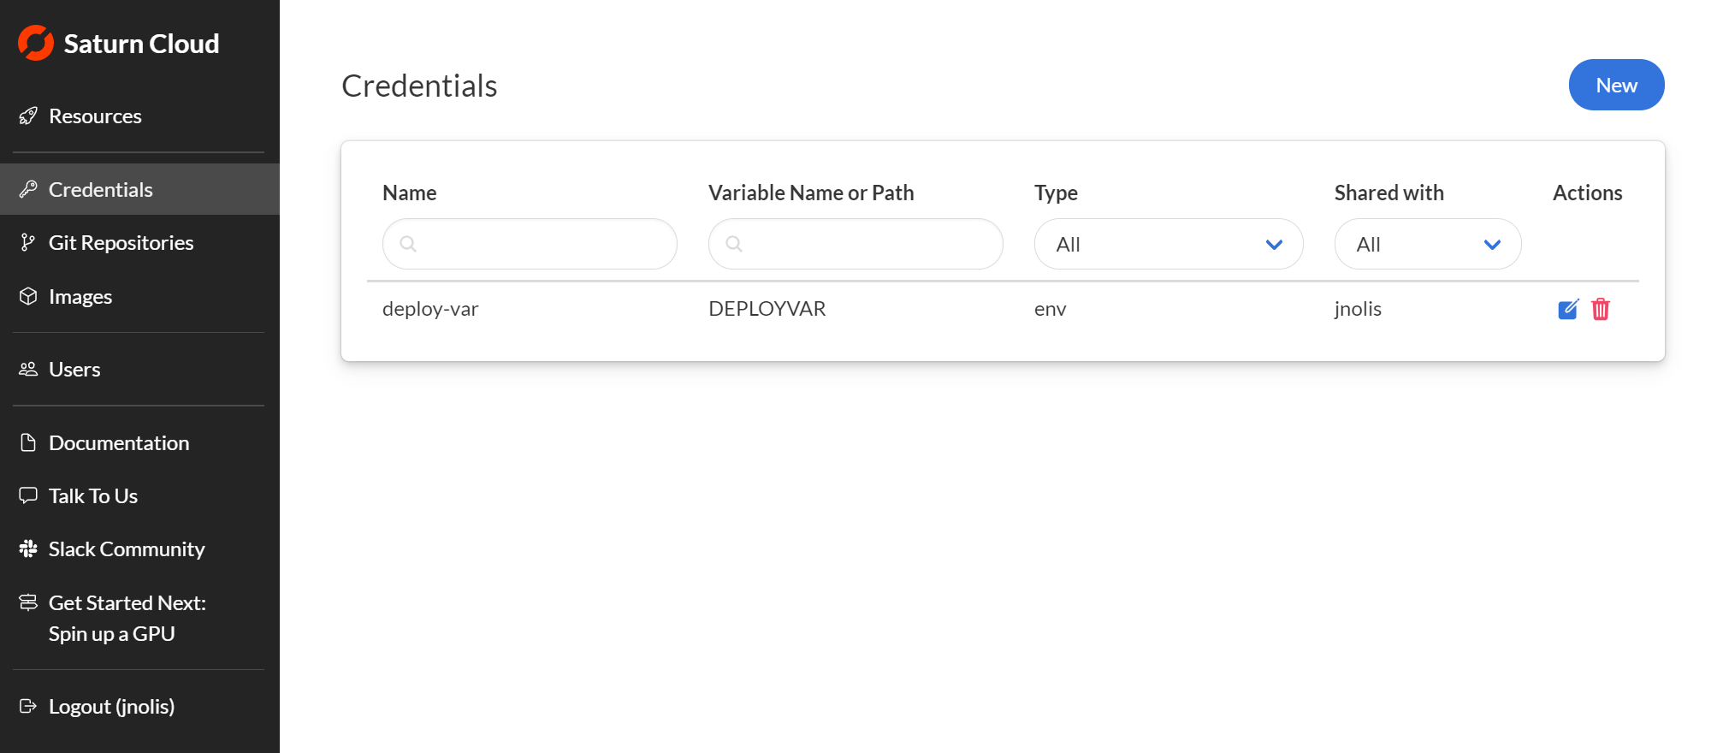Open the Shared with filter dropdown
The image size is (1723, 753).
pos(1427,245)
